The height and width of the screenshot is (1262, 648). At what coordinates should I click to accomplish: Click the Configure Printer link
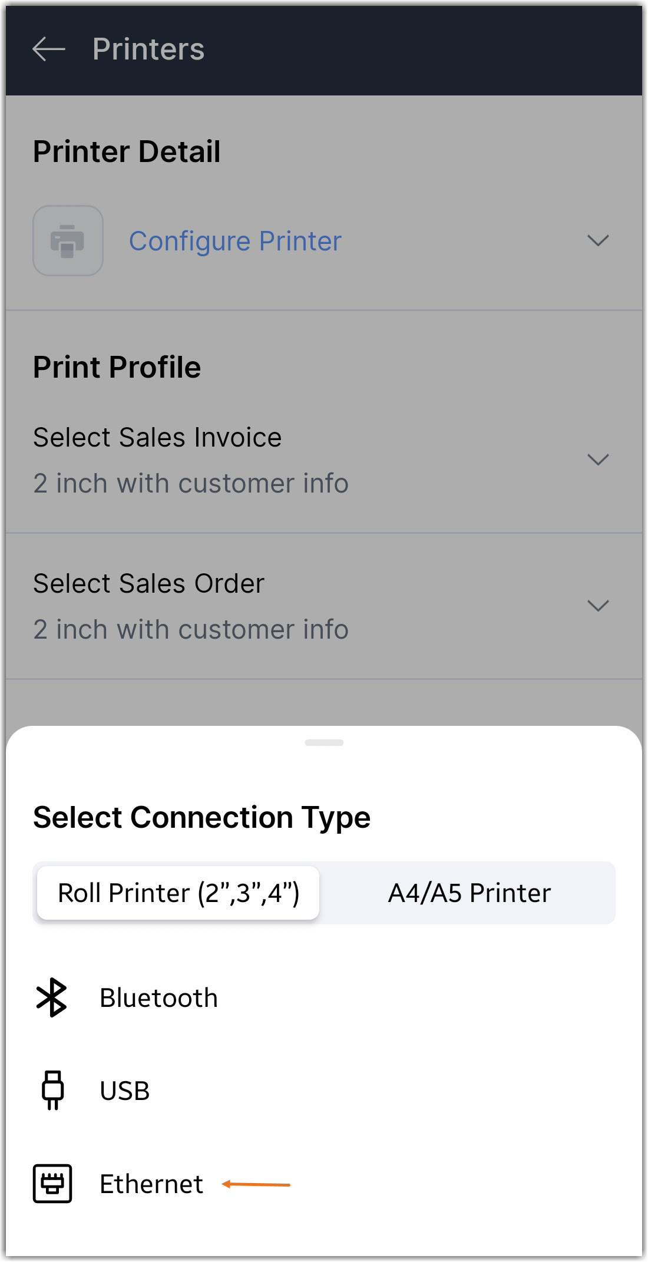[235, 241]
